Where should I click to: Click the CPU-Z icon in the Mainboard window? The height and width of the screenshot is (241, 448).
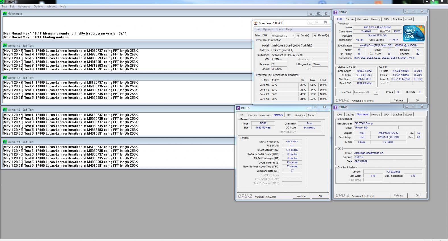pyautogui.click(x=335, y=107)
